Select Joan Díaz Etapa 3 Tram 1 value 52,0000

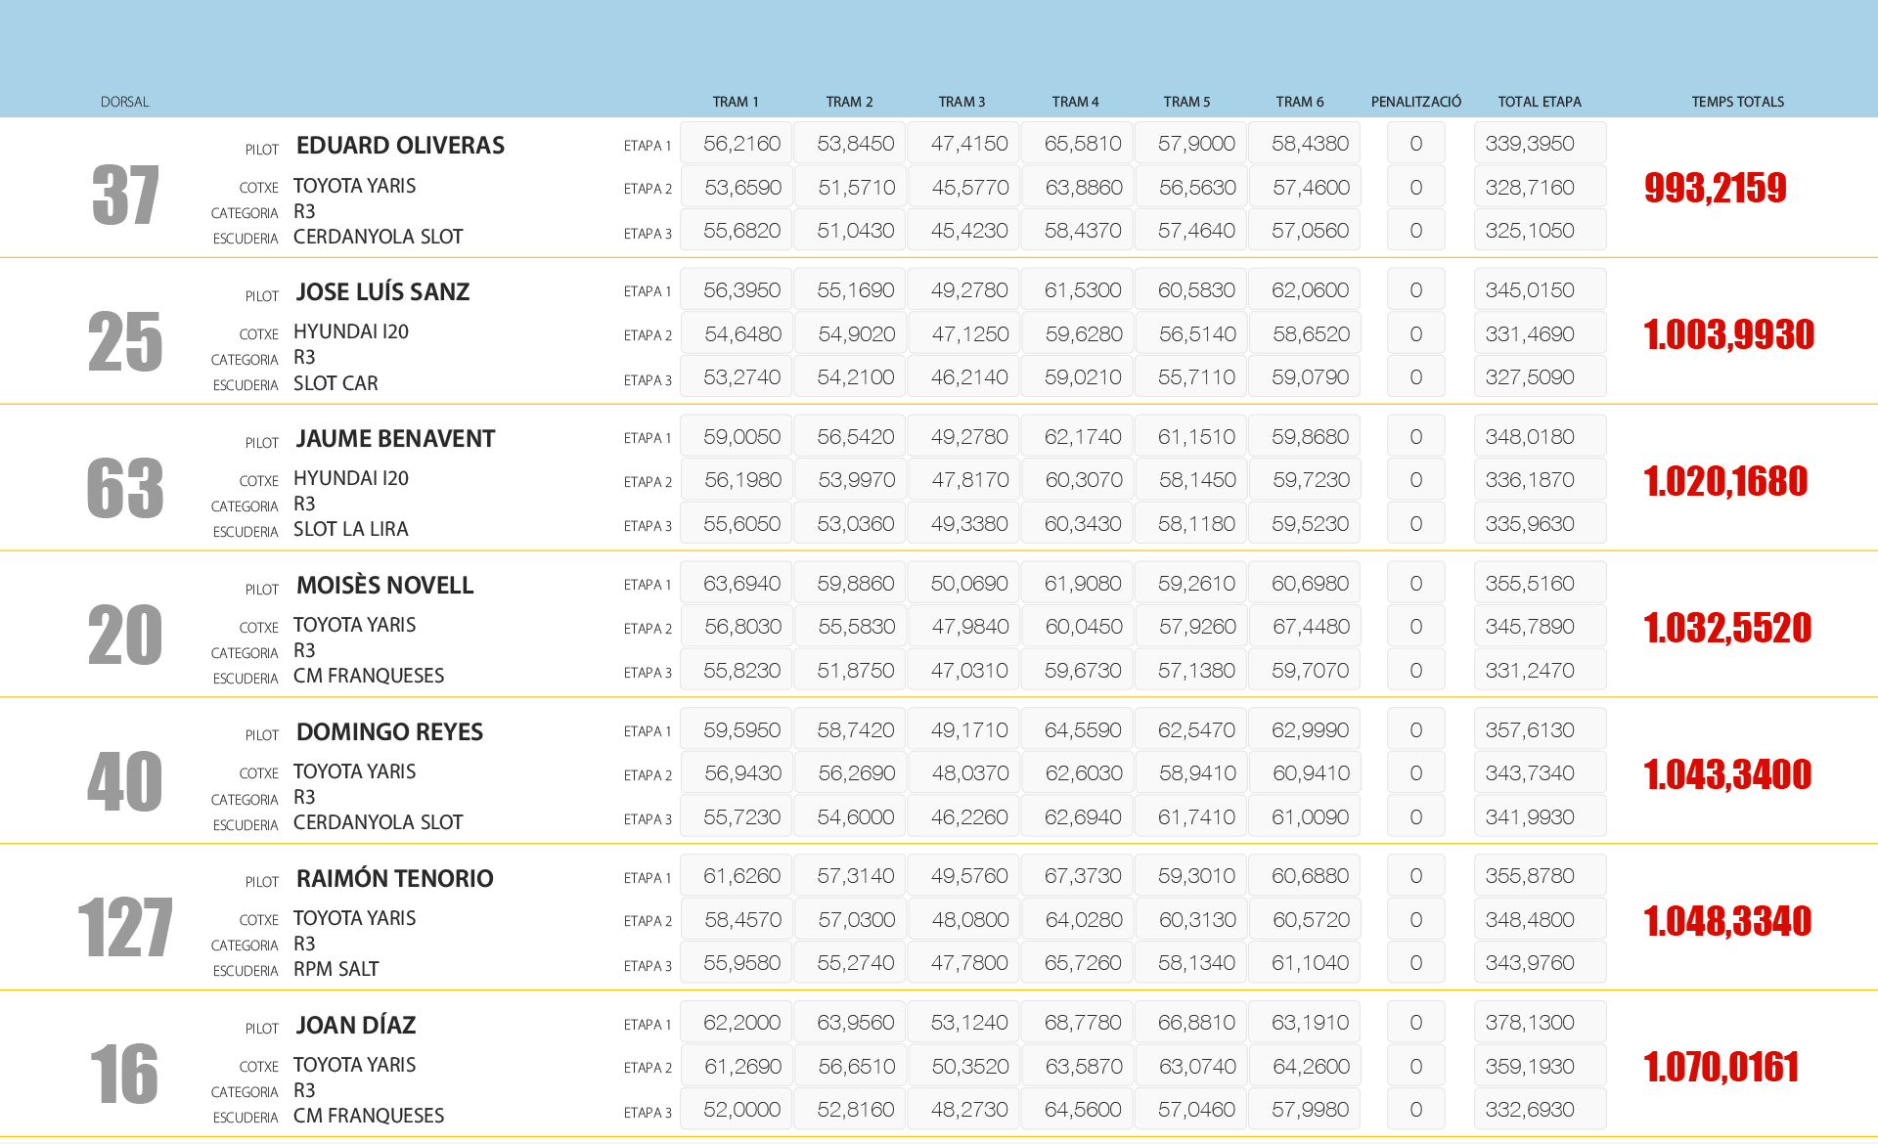click(x=740, y=1110)
